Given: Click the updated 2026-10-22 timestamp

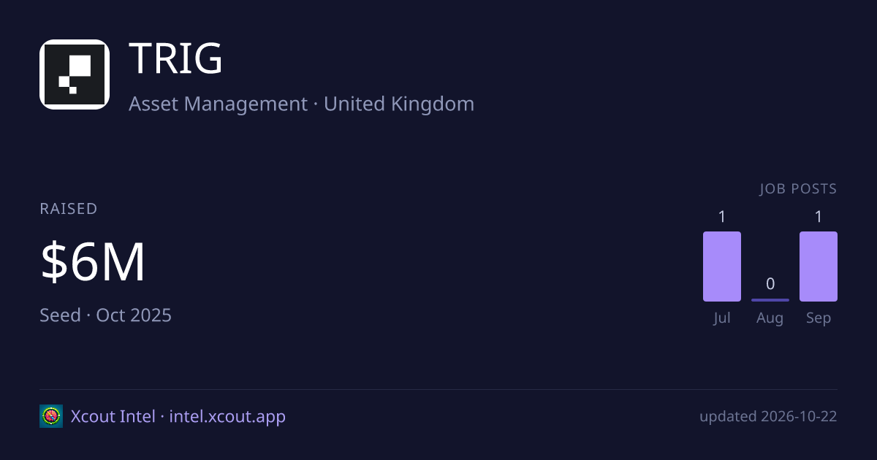Looking at the screenshot, I should pyautogui.click(x=768, y=417).
